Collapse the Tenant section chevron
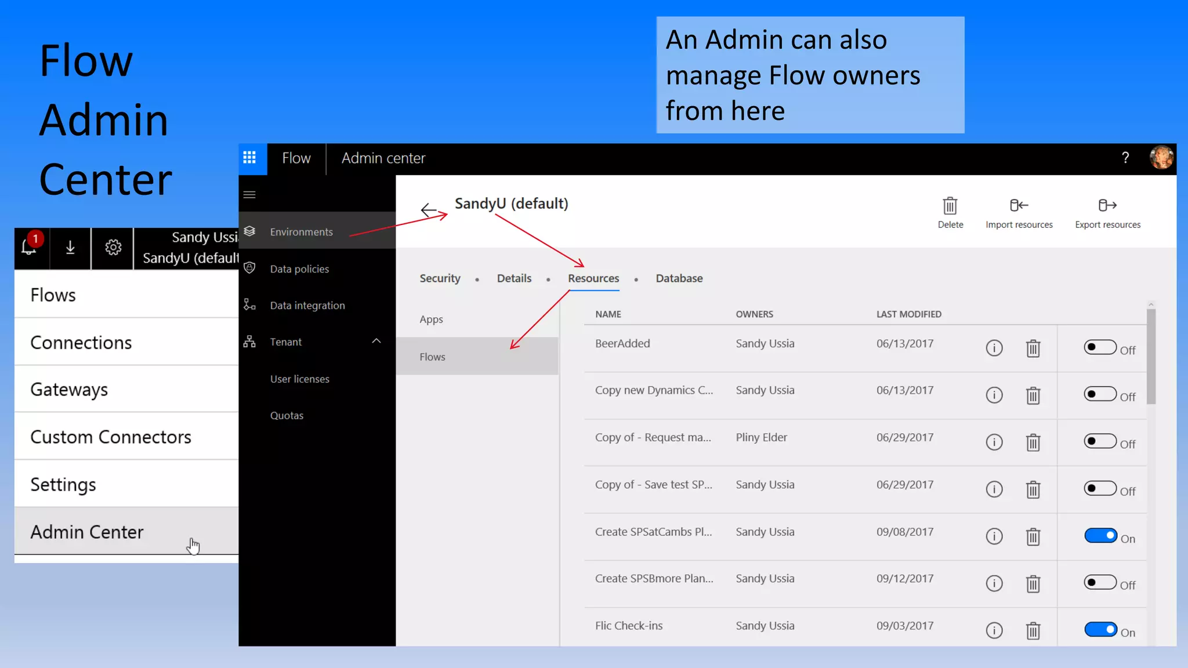The width and height of the screenshot is (1188, 668). [x=376, y=341]
